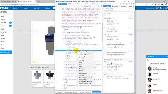Expand the item-name-container div node
Screen dimensions: 168x94
[x=63, y=36]
